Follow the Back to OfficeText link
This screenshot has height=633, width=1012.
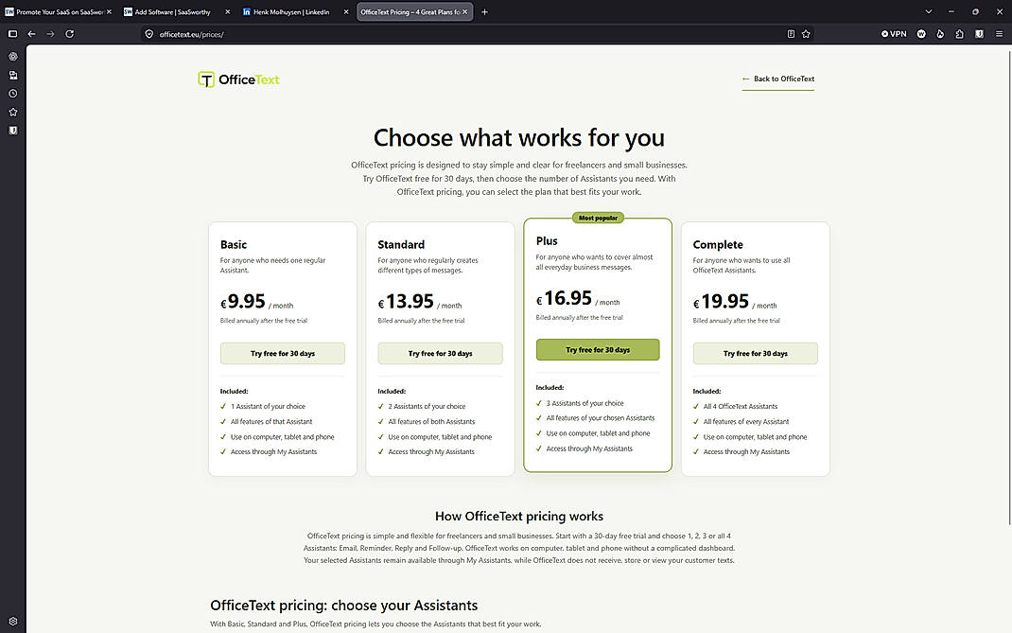point(777,79)
